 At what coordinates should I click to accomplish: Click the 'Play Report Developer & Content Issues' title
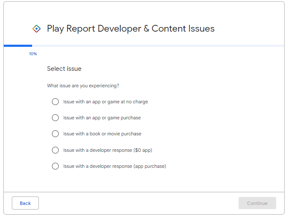click(x=130, y=29)
